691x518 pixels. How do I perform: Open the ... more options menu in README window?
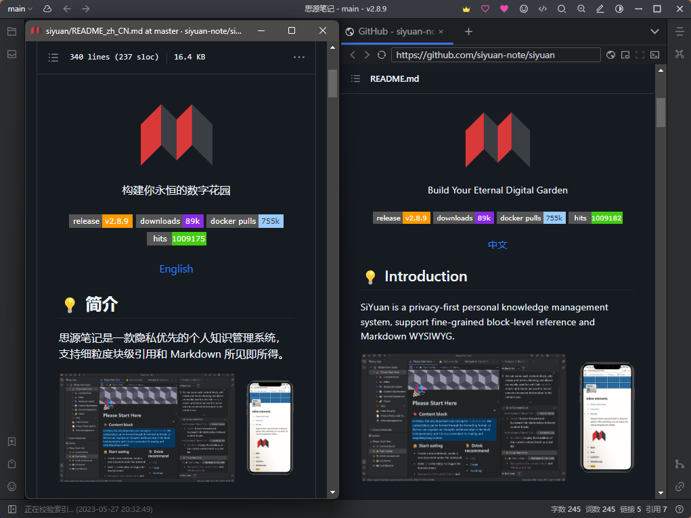click(299, 57)
